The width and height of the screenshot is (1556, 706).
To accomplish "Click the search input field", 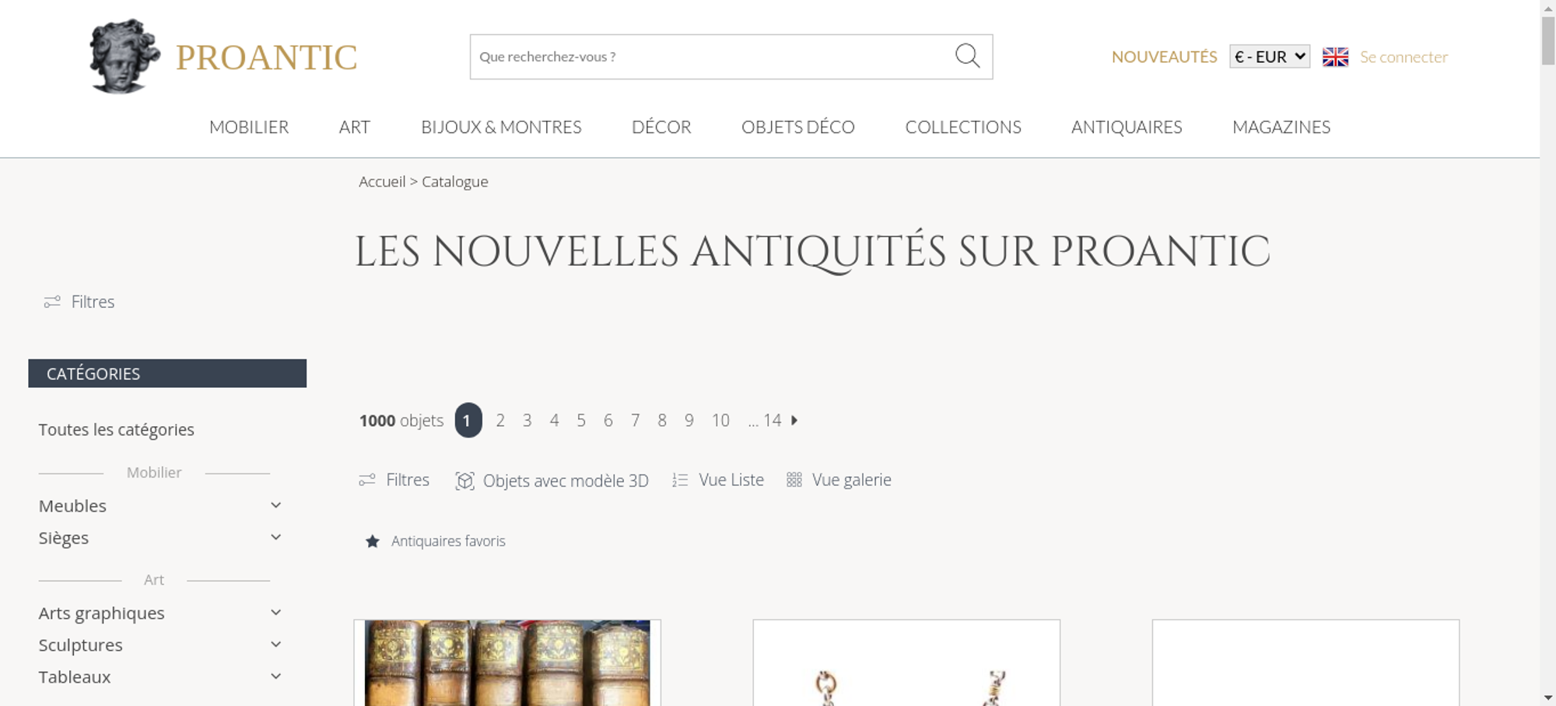I will [712, 57].
